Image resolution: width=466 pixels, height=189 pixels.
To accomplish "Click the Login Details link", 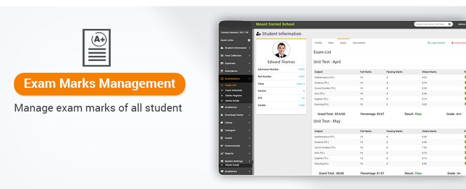I will point(436,43).
